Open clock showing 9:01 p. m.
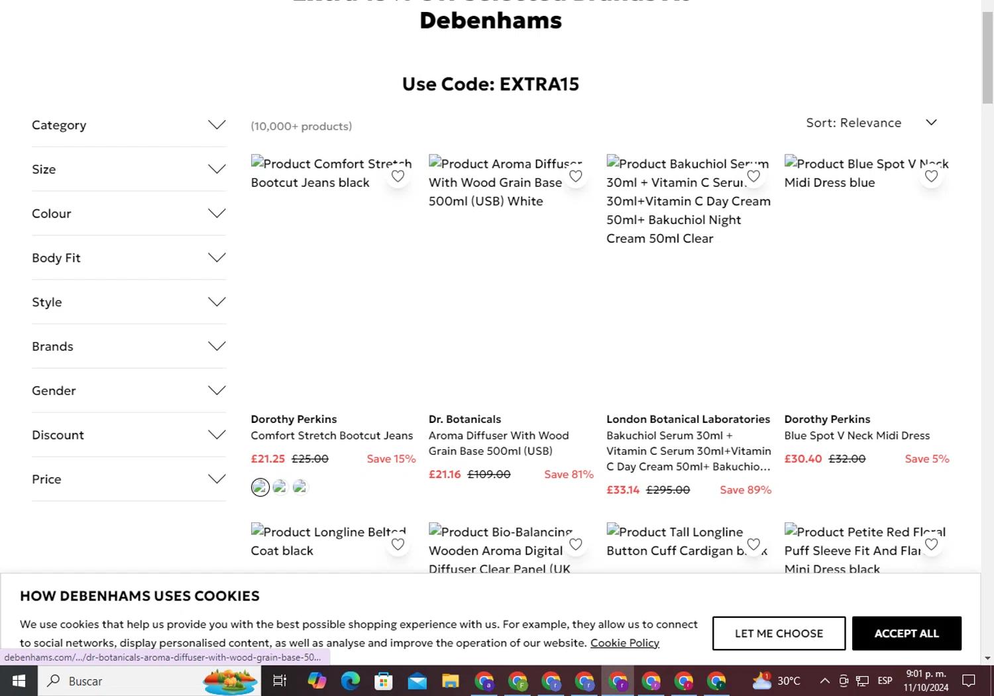This screenshot has height=696, width=994. tap(926, 681)
